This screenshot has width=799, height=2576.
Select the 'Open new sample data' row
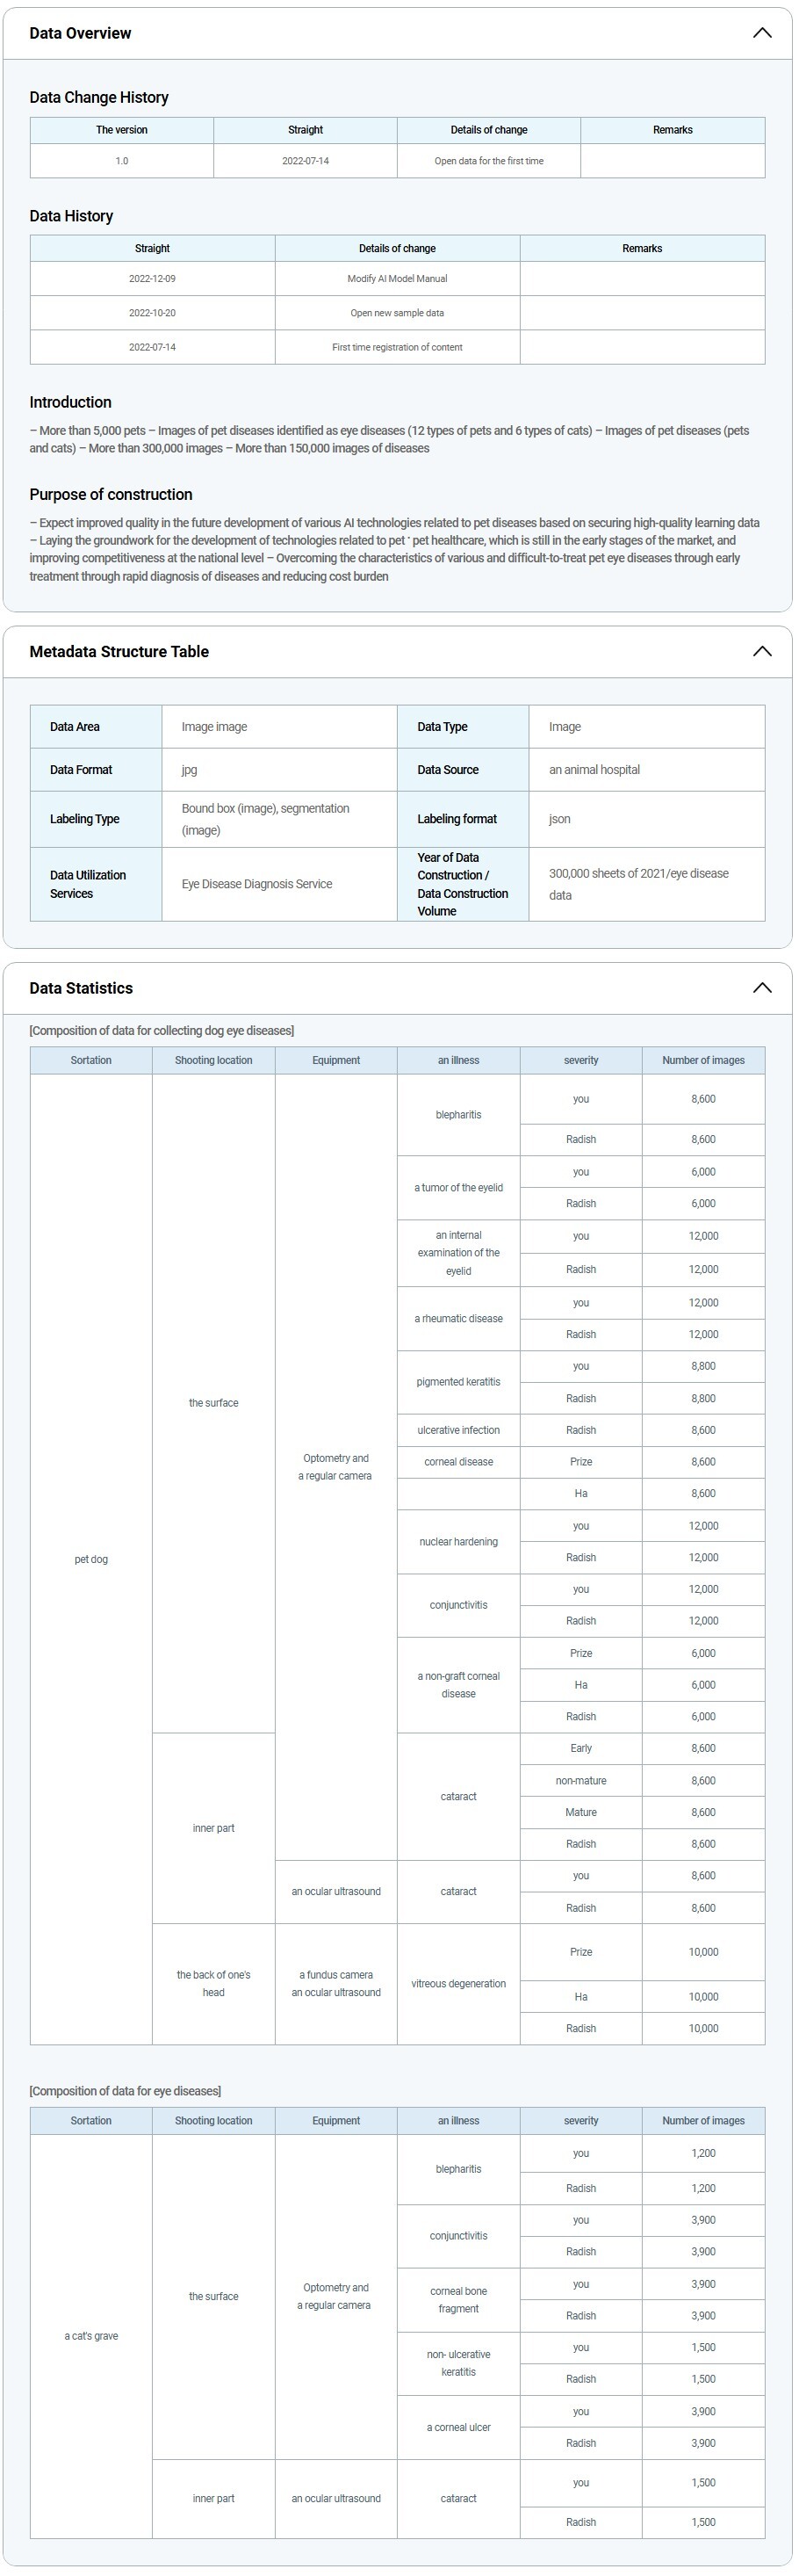pyautogui.click(x=397, y=313)
